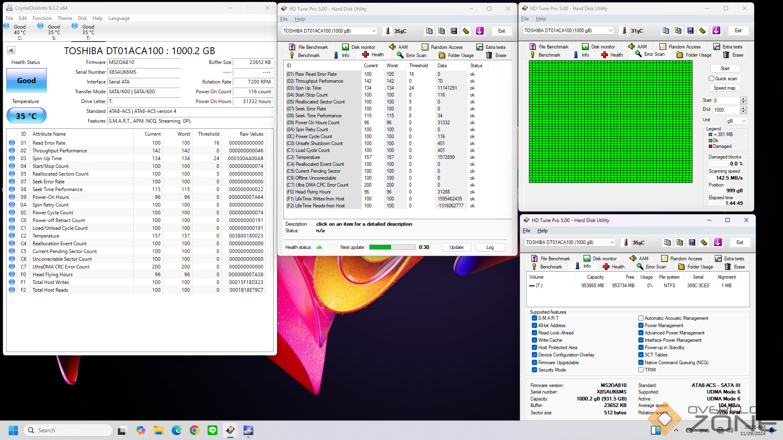The image size is (783, 440).
Task: Click copy screenshot icon in Info window toolbar
Action: pyautogui.click(x=679, y=242)
